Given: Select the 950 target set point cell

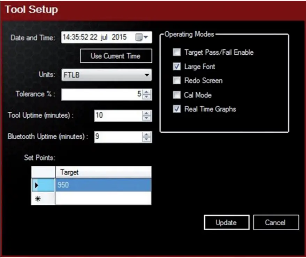Looking at the screenshot, I should 104,185.
